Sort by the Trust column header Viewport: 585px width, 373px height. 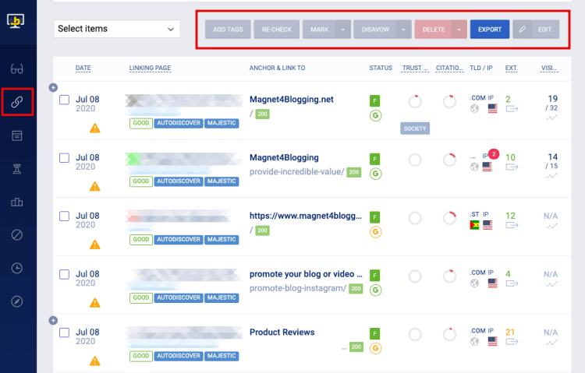click(415, 68)
